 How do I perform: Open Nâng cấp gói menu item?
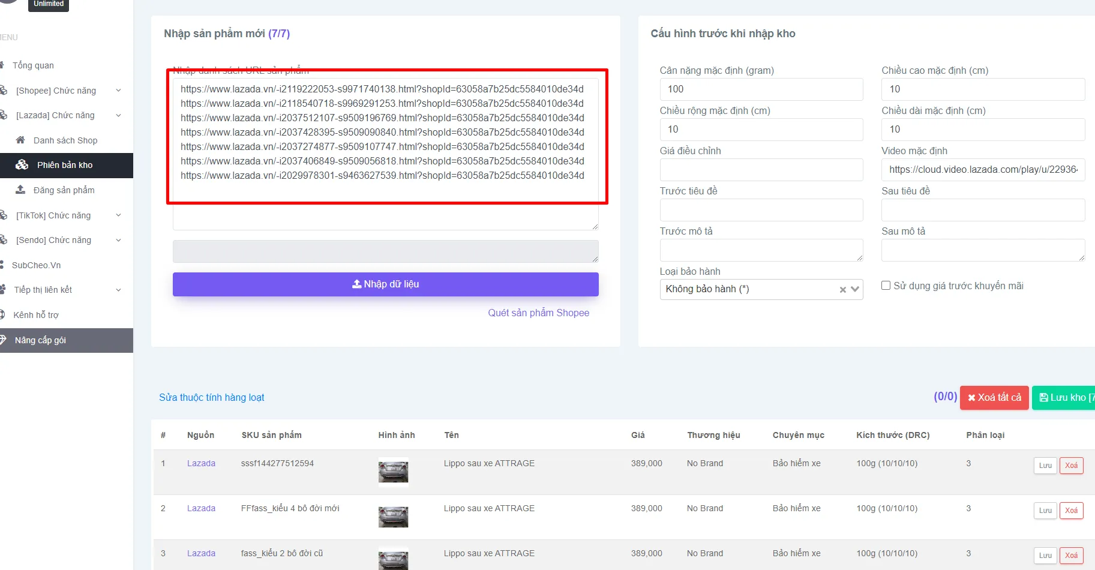click(67, 340)
